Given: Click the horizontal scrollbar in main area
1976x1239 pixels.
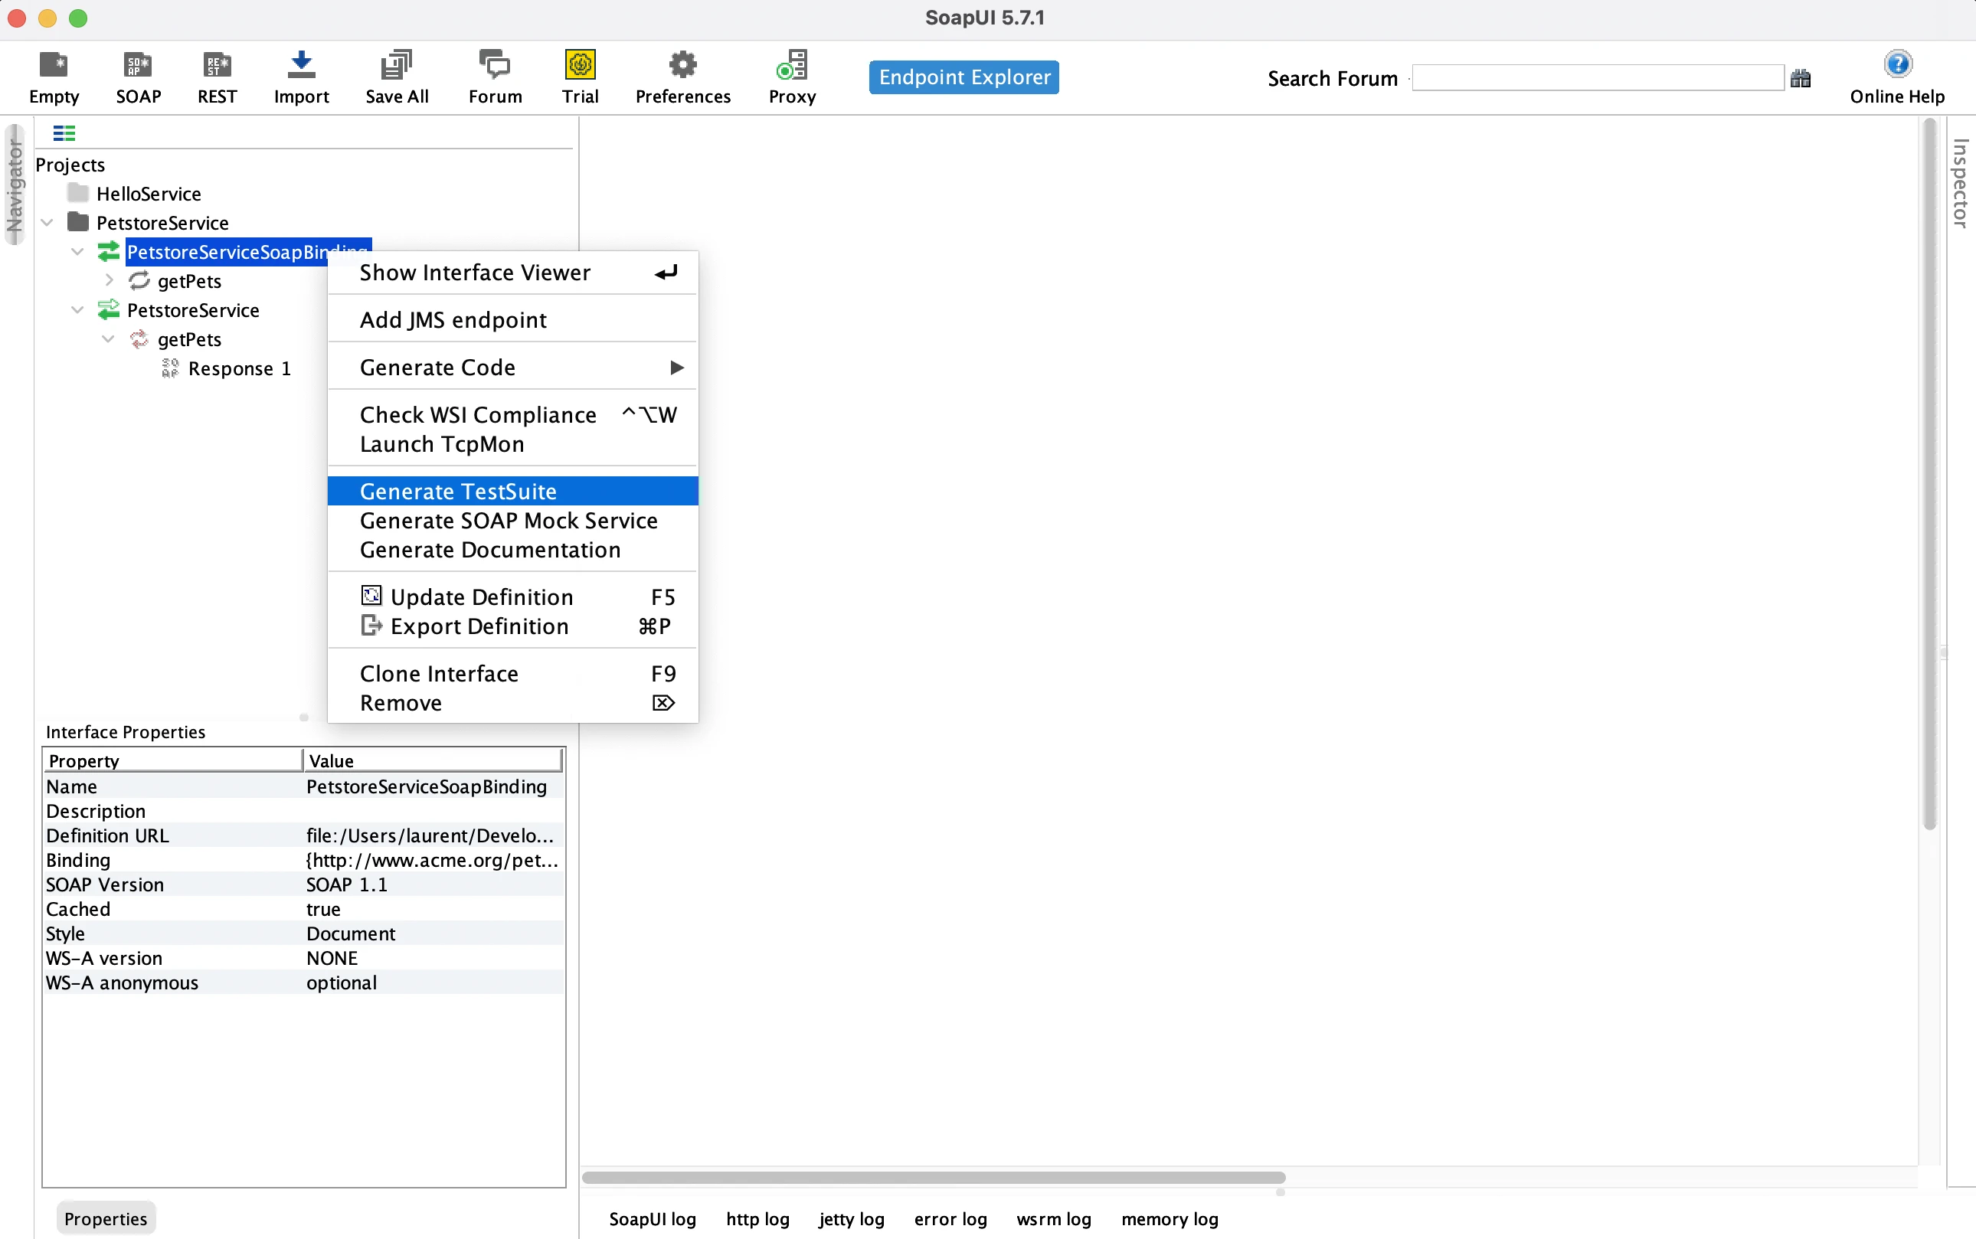Looking at the screenshot, I should (933, 1178).
